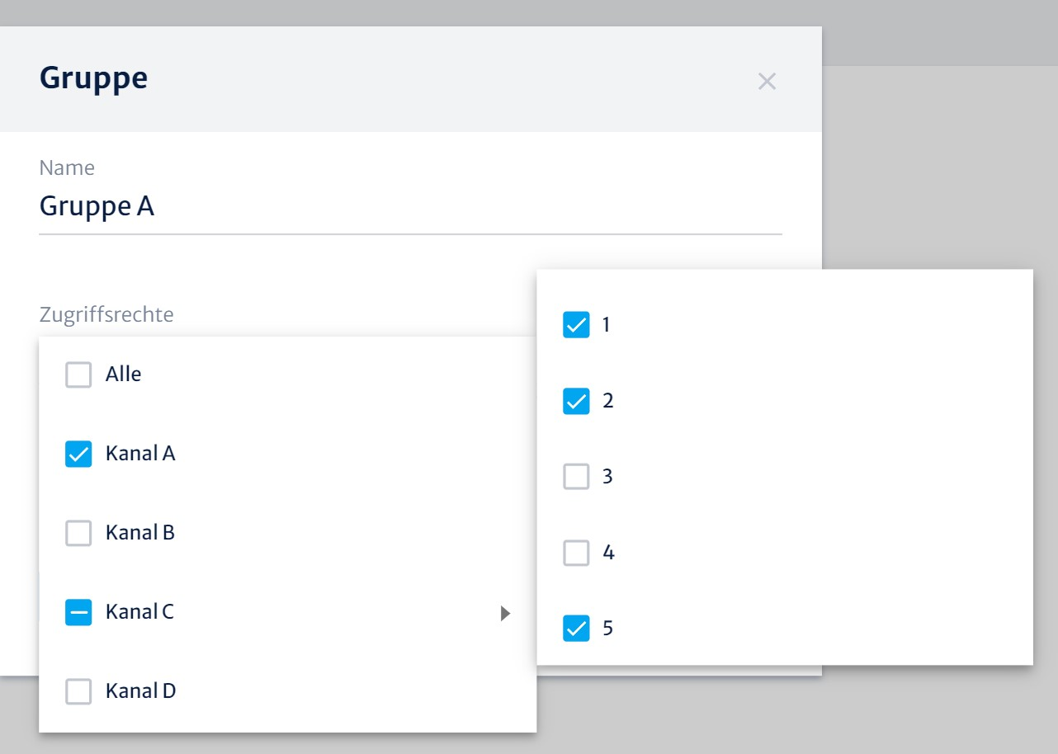Click the Zugriffsrechte field label
Image resolution: width=1058 pixels, height=754 pixels.
click(106, 314)
